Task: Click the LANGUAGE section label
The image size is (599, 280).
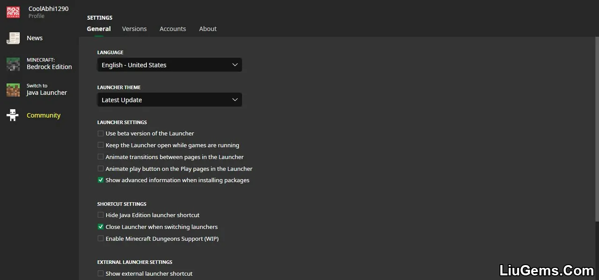Action: tap(110, 52)
